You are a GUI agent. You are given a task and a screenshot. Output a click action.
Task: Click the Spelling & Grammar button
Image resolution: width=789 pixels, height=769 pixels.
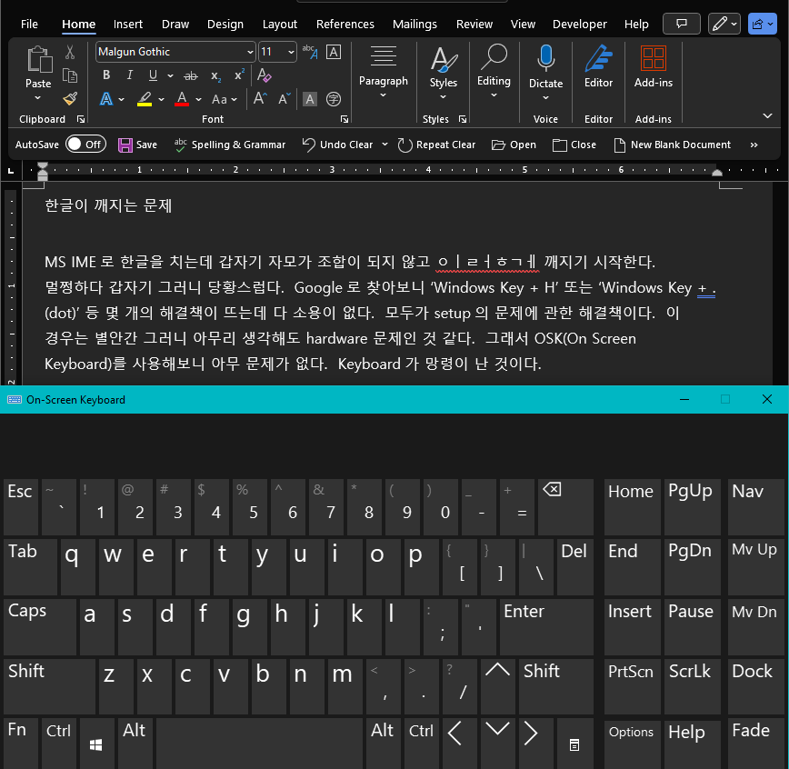pos(230,145)
